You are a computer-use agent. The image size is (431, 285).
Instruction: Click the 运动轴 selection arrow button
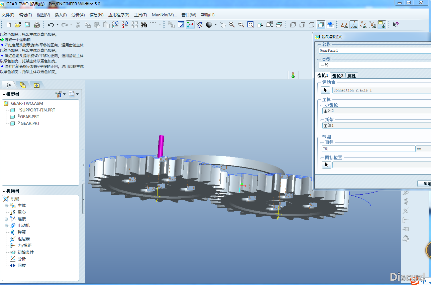pos(325,90)
